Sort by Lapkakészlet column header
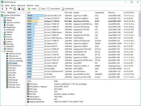141x106 pixels. [101, 13]
